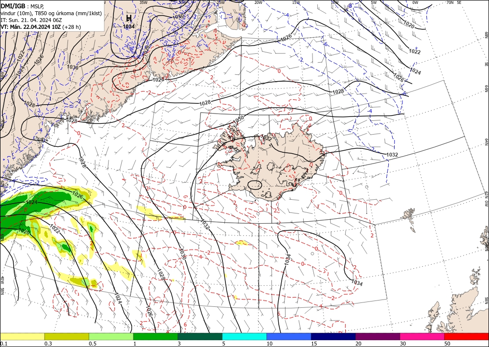The image size is (489, 347).
Task: Click the '0.5' legend value
Action: click(92, 344)
